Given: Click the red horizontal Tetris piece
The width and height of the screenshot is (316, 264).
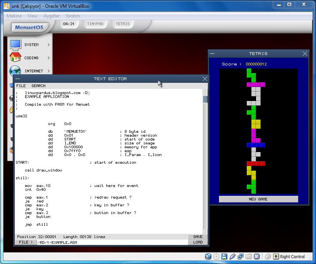Looking at the screenshot, I should (x=256, y=163).
